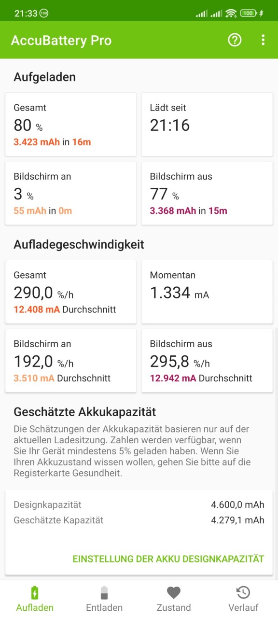The image size is (278, 618).
Task: Tap the Aufladen battery charging icon
Action: (x=35, y=592)
